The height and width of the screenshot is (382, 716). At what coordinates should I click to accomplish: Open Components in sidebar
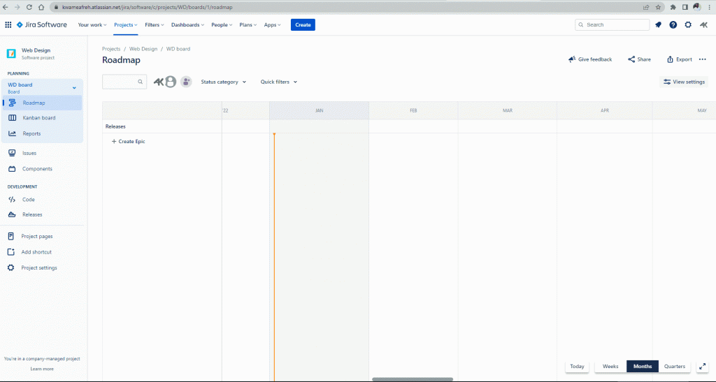click(x=42, y=169)
